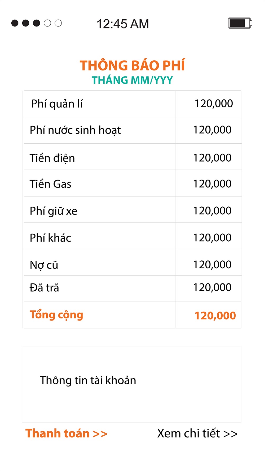The image size is (265, 471).
Task: Click the Tiền điện amount value
Action: tap(212, 158)
